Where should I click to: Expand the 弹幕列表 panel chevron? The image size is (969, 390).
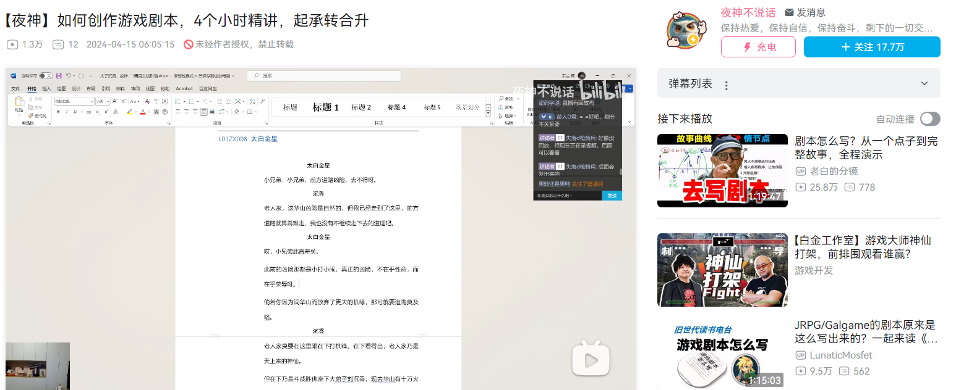(924, 84)
